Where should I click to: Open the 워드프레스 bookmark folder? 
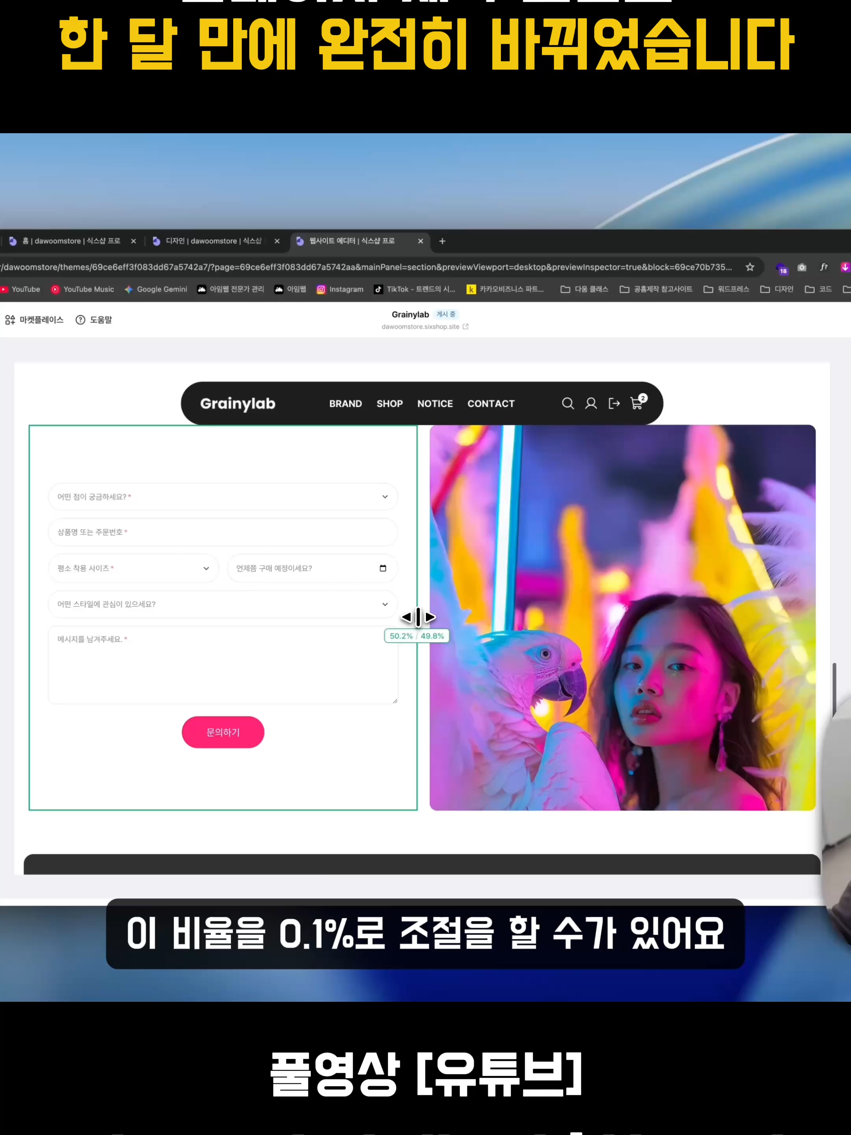pyautogui.click(x=727, y=289)
